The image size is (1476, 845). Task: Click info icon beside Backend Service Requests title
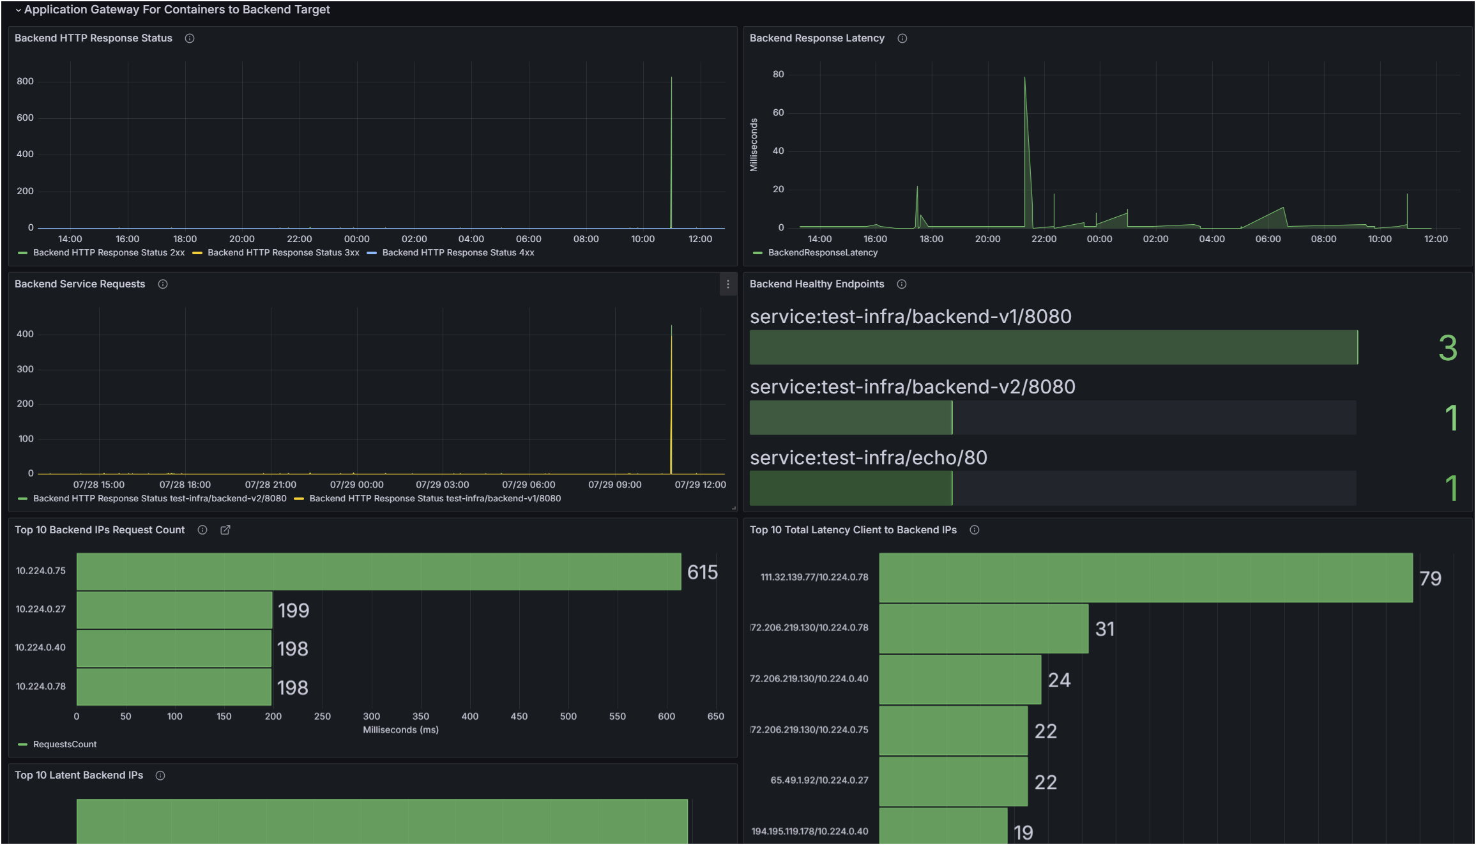click(163, 284)
